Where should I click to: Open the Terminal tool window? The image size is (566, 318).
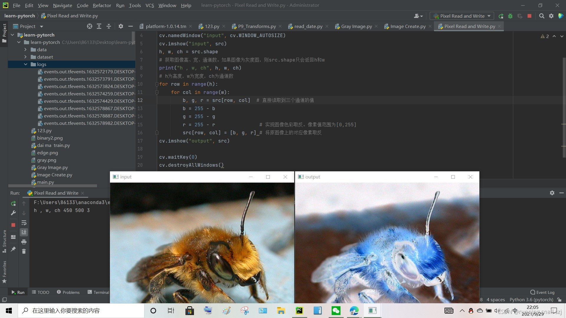pyautogui.click(x=98, y=292)
